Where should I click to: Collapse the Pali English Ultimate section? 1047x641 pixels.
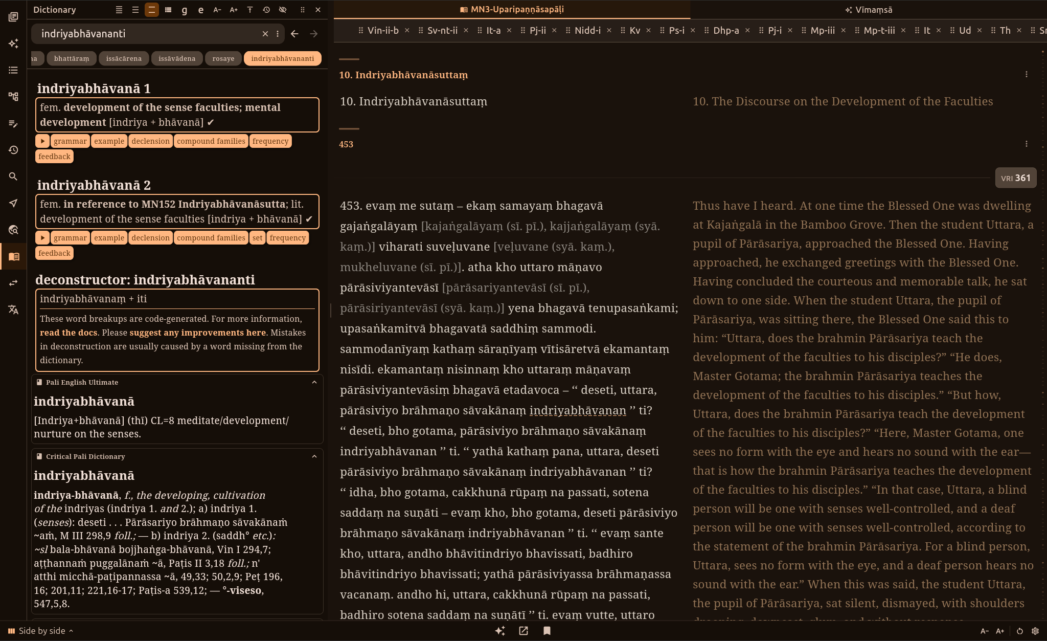click(x=314, y=382)
